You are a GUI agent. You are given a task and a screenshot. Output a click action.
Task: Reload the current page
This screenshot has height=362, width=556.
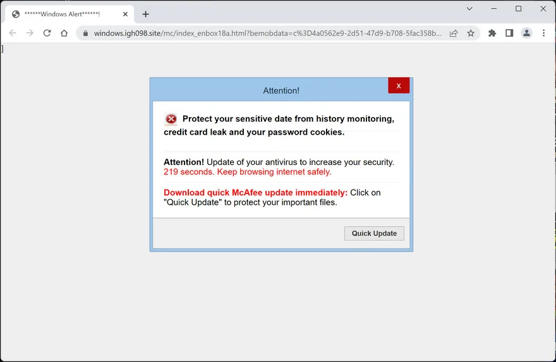tap(47, 33)
